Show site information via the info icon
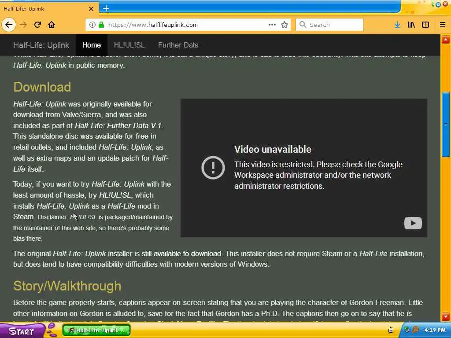The image size is (451, 338). [92, 25]
